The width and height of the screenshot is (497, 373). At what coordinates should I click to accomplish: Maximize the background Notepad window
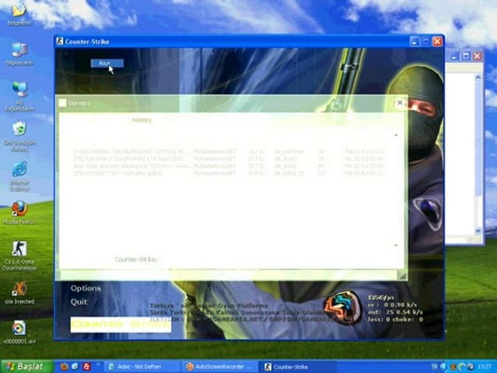click(x=465, y=56)
